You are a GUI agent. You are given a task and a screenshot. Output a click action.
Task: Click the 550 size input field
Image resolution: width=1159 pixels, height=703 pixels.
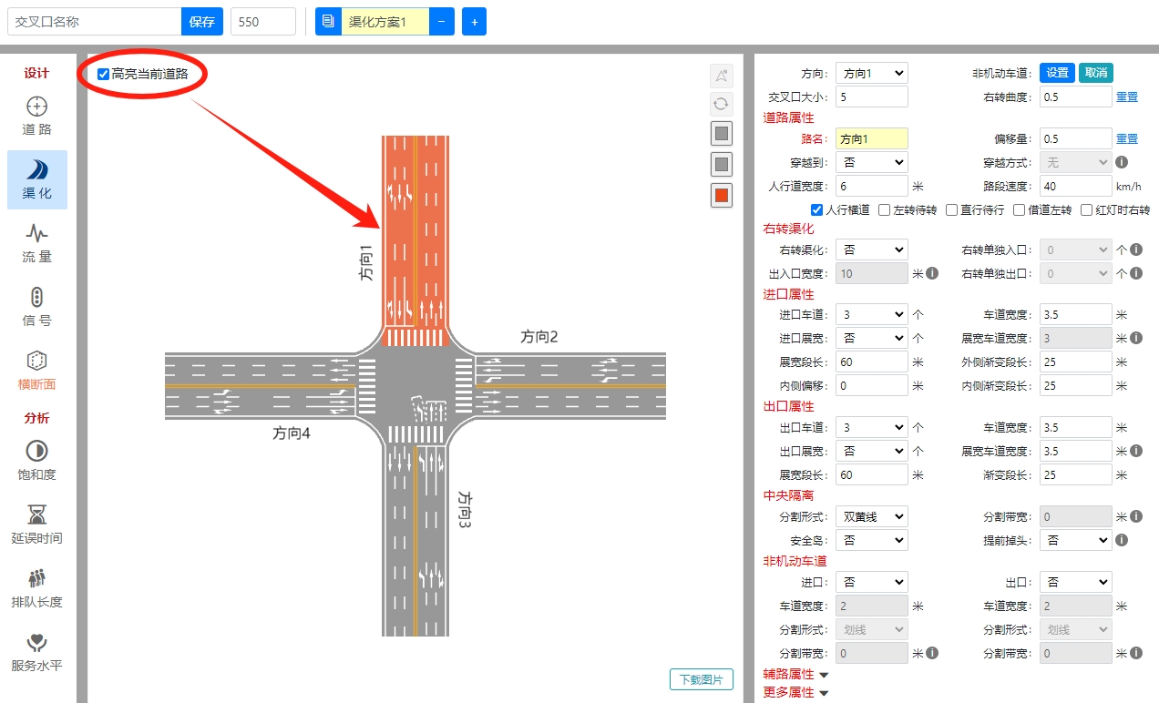tap(262, 21)
